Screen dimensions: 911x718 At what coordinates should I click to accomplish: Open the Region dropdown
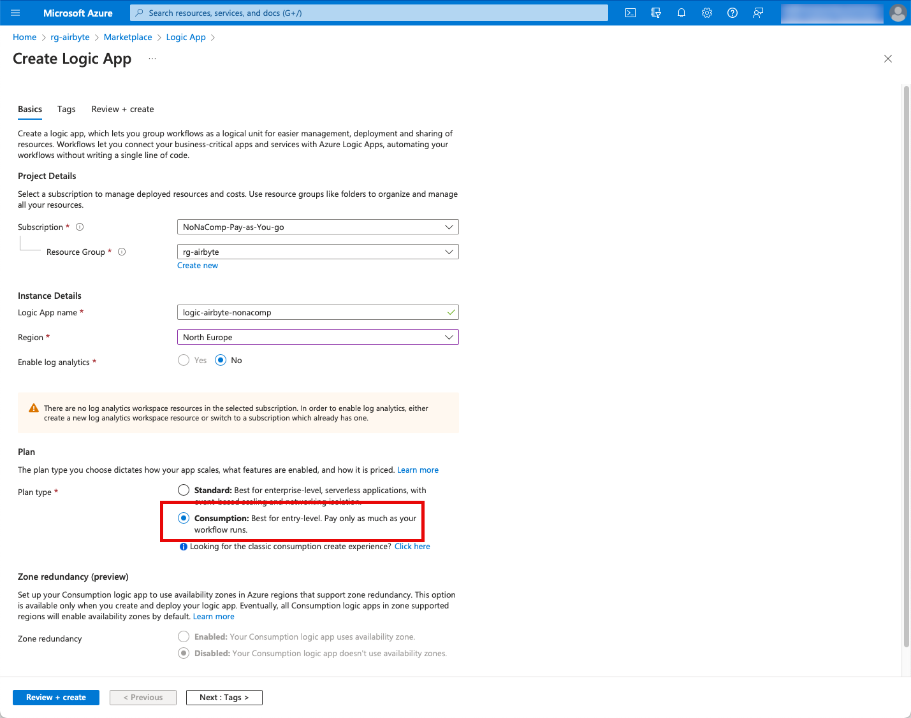click(317, 337)
